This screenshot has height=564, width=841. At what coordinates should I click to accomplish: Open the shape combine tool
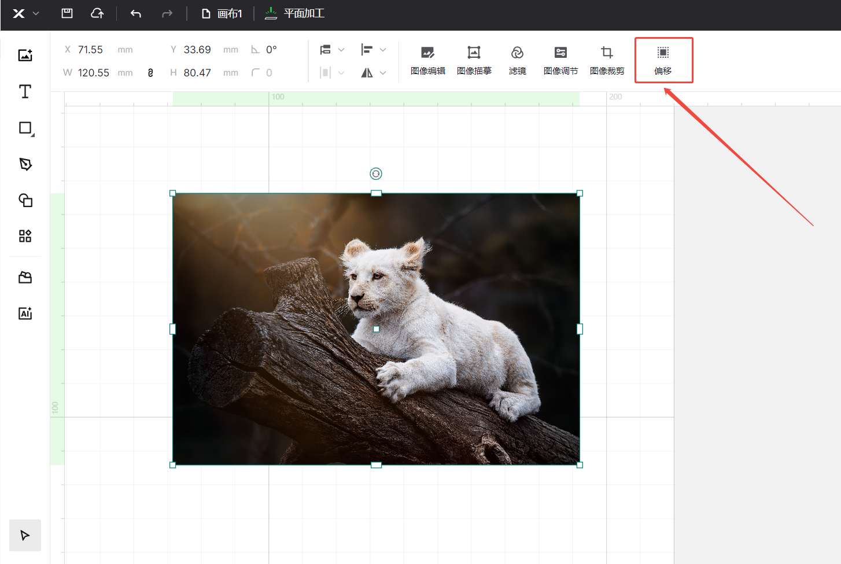(25, 200)
